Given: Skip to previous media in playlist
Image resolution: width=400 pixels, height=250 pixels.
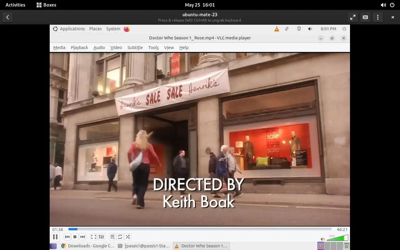Looking at the screenshot, I should coord(67,237).
